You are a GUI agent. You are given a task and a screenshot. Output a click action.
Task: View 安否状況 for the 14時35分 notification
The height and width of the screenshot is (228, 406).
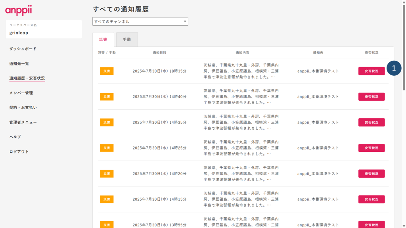pyautogui.click(x=372, y=122)
